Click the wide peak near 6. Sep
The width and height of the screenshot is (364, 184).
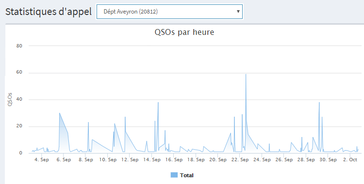pyautogui.click(x=60, y=113)
